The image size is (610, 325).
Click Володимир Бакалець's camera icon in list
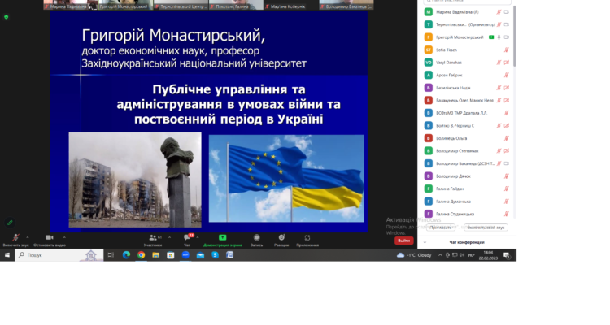click(x=507, y=163)
